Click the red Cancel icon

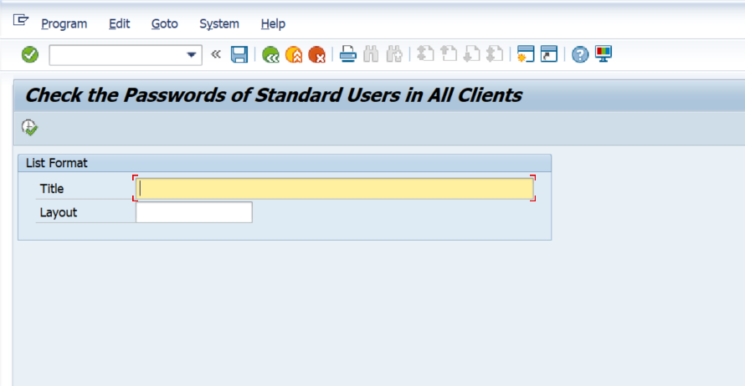pos(316,55)
